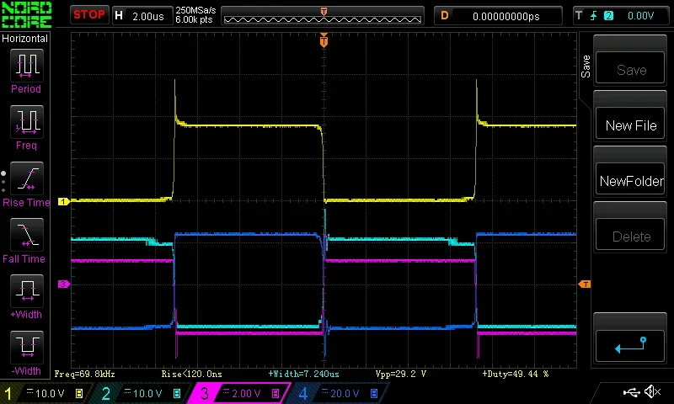Click the red STOP run status indicator
Screen dimensions: 674x404
(88, 14)
